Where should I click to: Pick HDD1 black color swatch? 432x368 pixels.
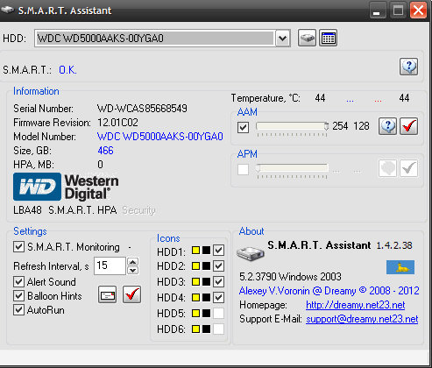coord(206,251)
